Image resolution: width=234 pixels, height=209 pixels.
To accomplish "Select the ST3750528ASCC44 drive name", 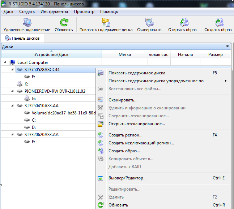I will pyautogui.click(x=42, y=70).
